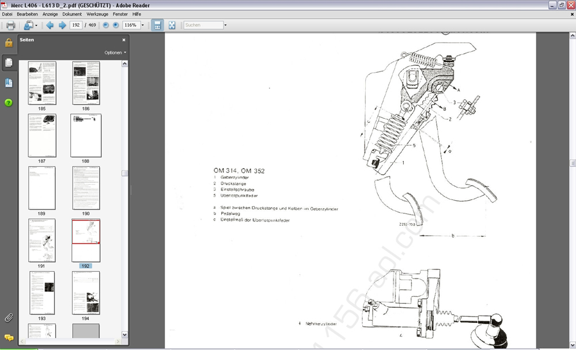Click the "Geberzylinder" legend entry
576x350 pixels.
pyautogui.click(x=234, y=177)
